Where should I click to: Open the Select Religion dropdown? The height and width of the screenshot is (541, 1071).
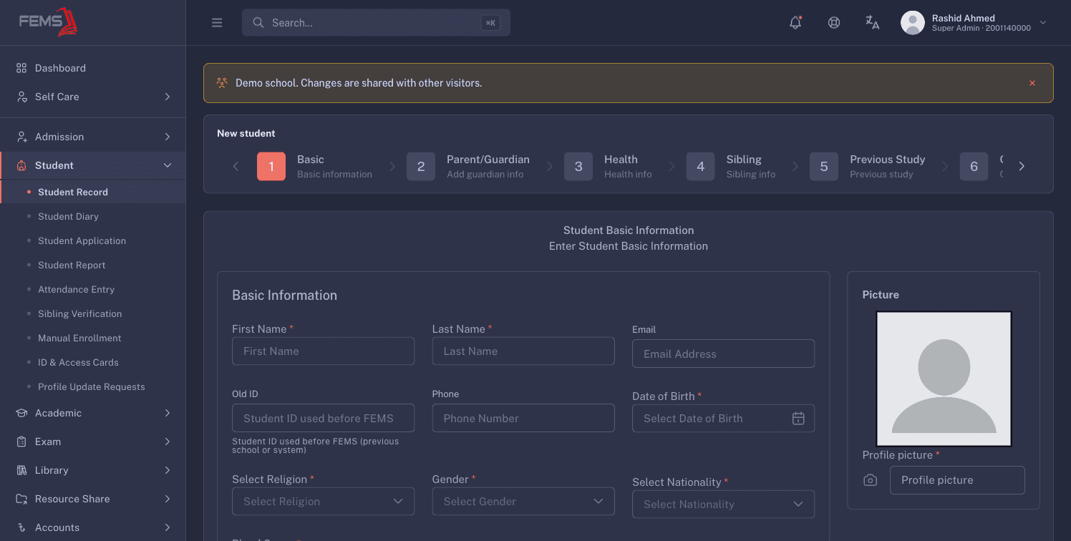click(x=323, y=502)
